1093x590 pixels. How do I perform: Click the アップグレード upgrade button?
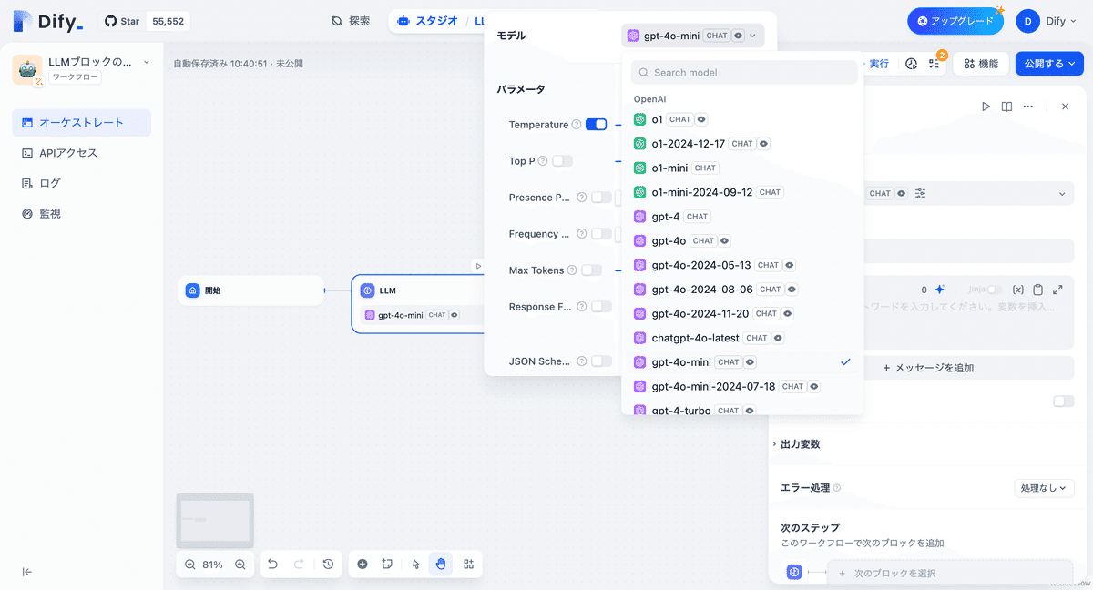click(955, 19)
